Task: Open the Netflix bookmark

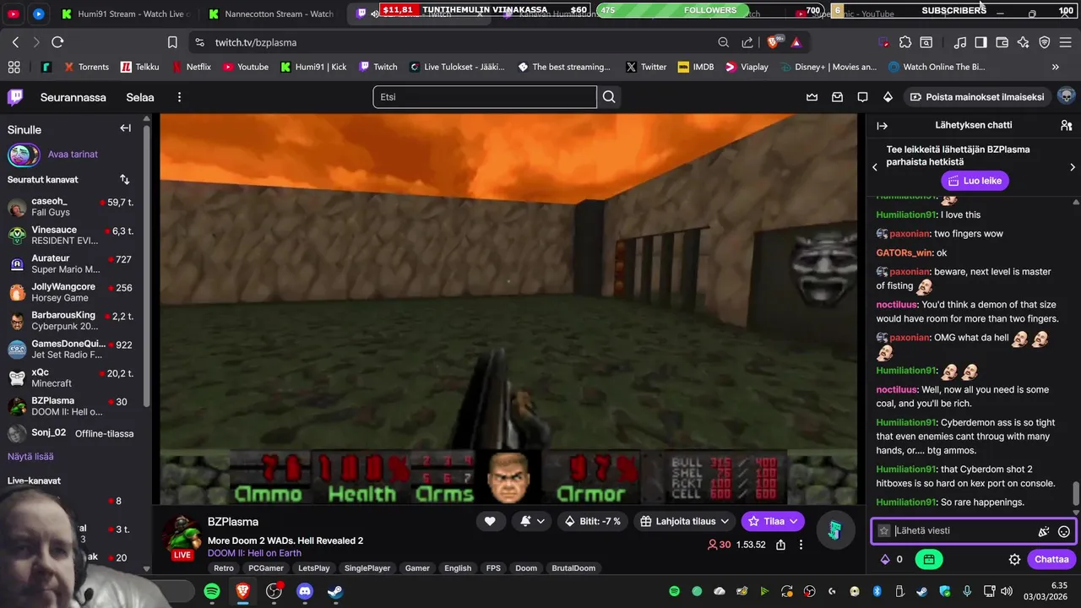Action: coord(192,67)
